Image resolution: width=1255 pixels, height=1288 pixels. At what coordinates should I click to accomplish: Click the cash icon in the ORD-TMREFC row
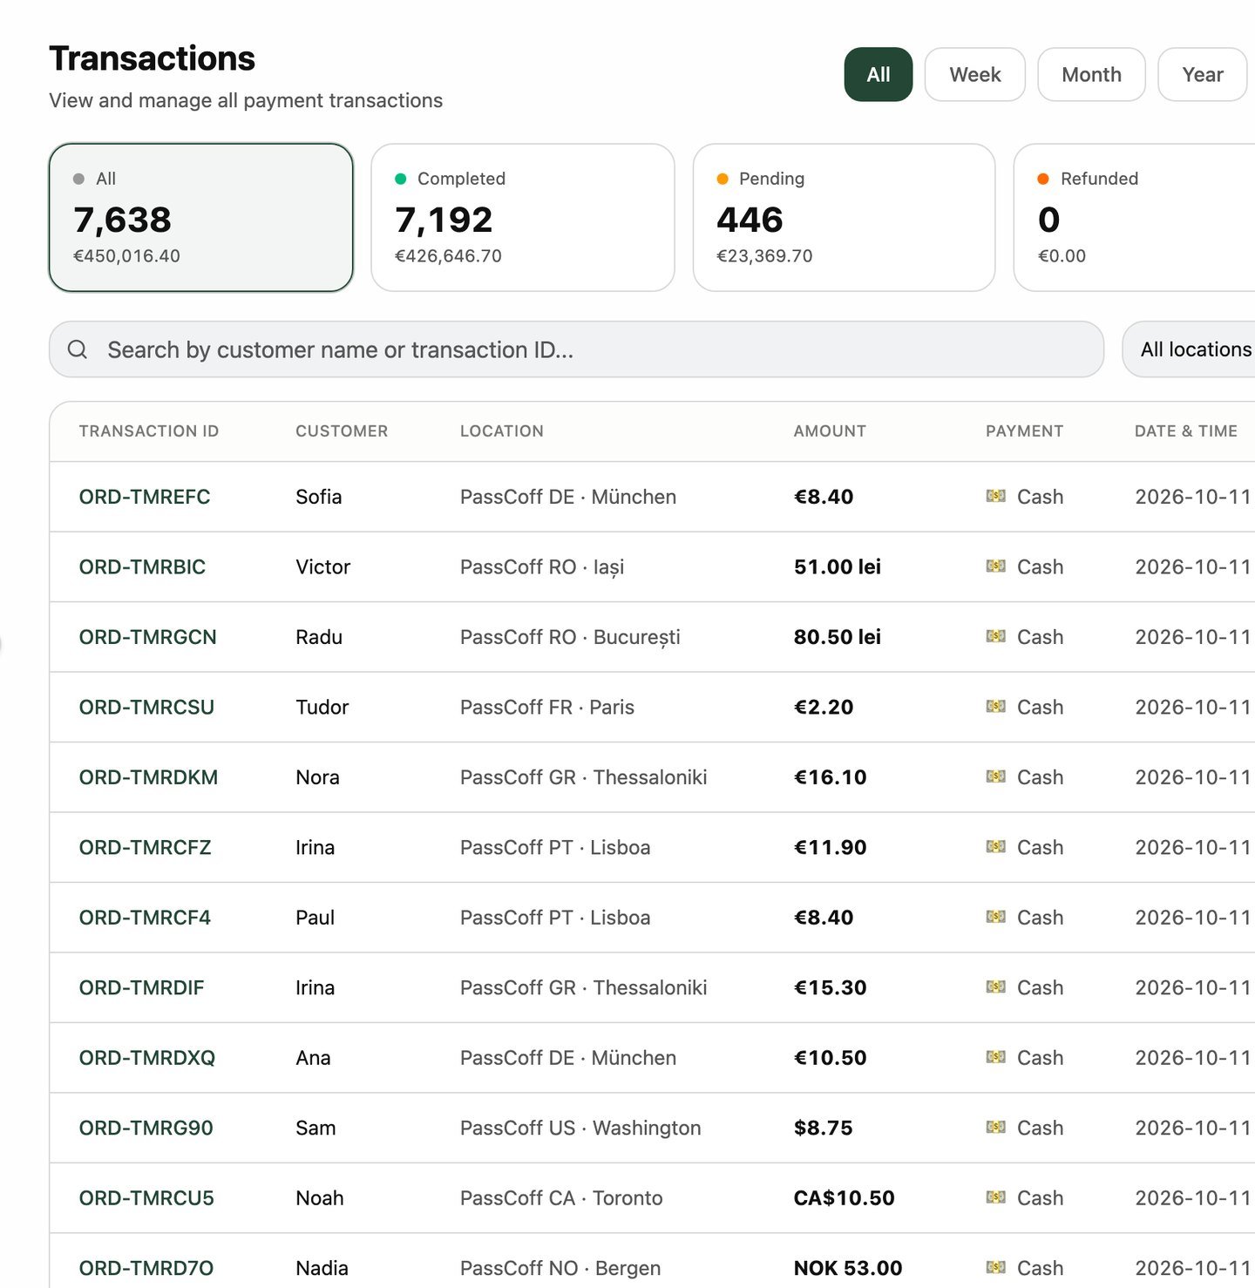pyautogui.click(x=995, y=496)
